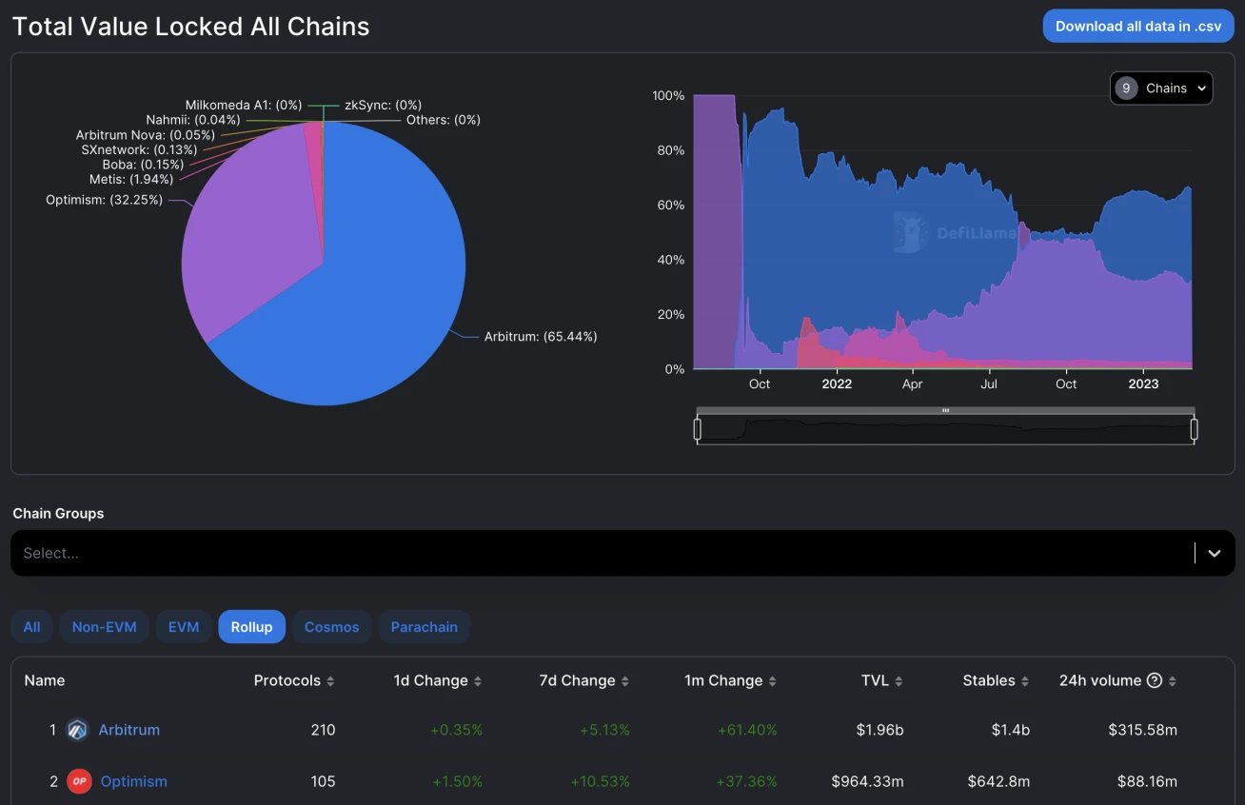Switch to the Parachain tab
This screenshot has width=1245, height=805.
click(424, 627)
